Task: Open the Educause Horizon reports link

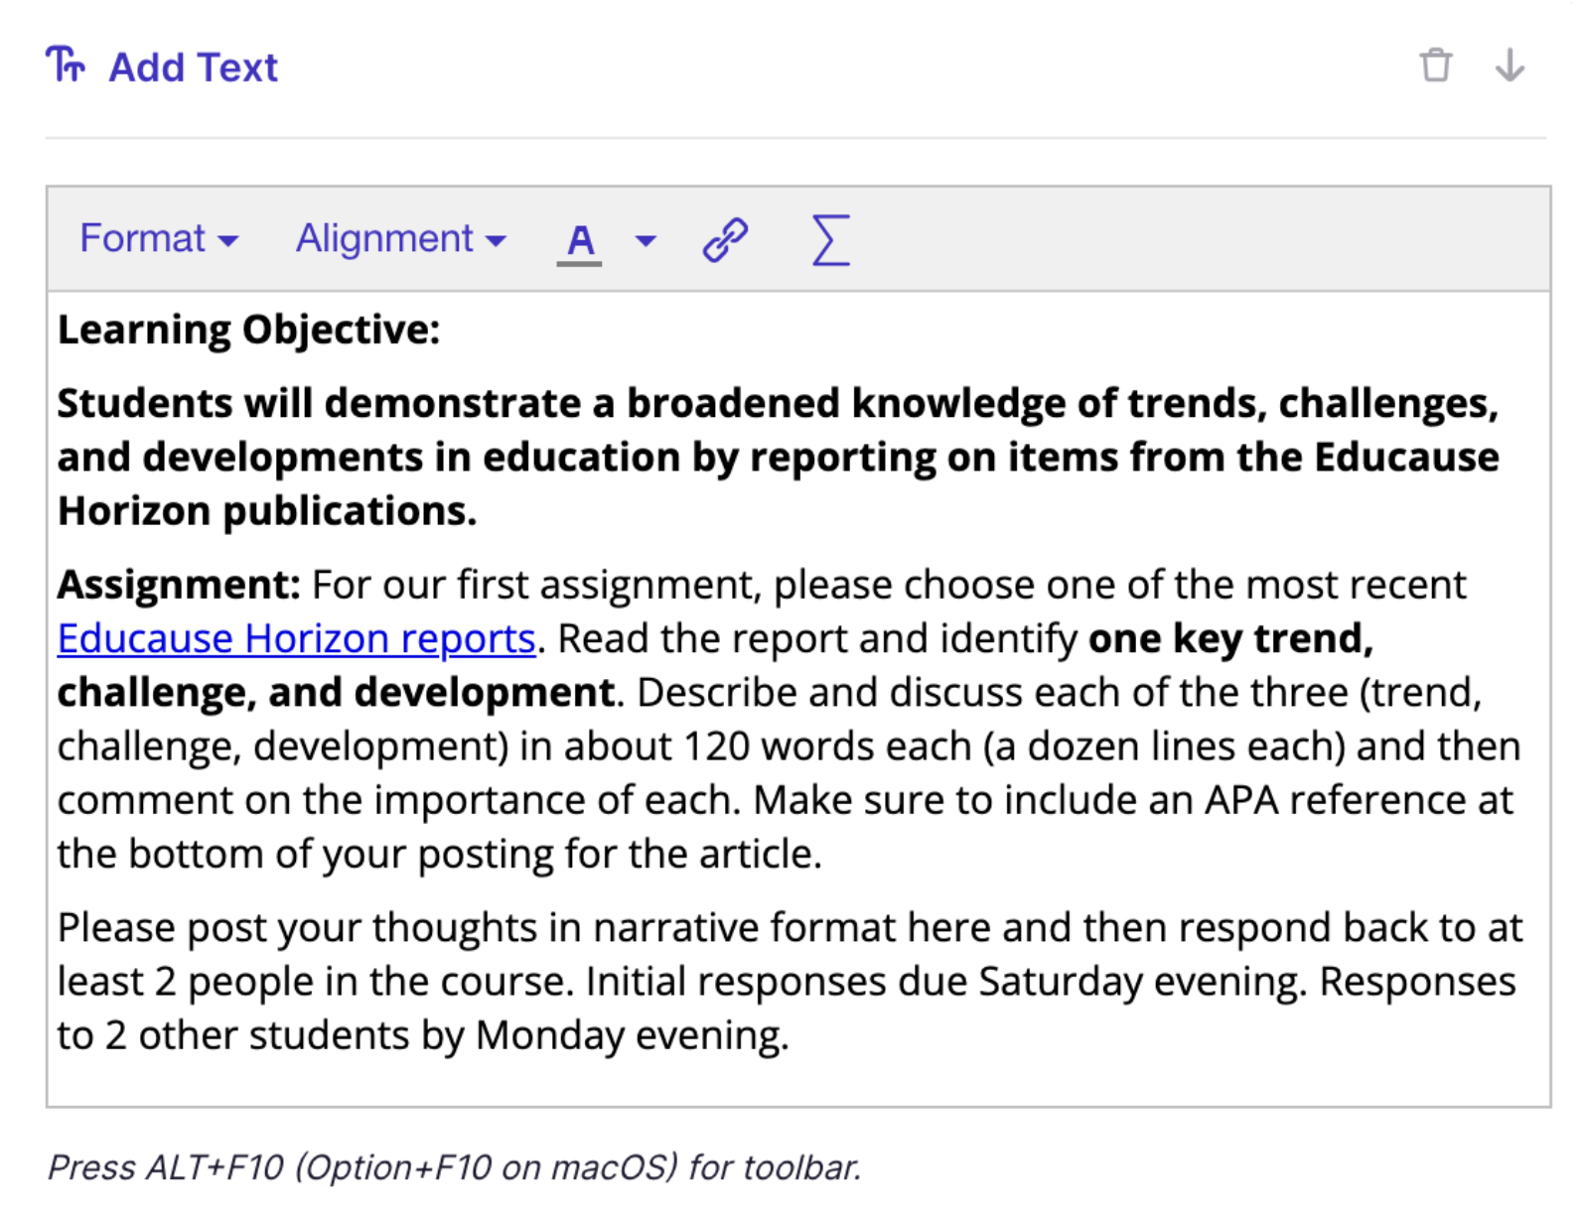Action: tap(296, 638)
